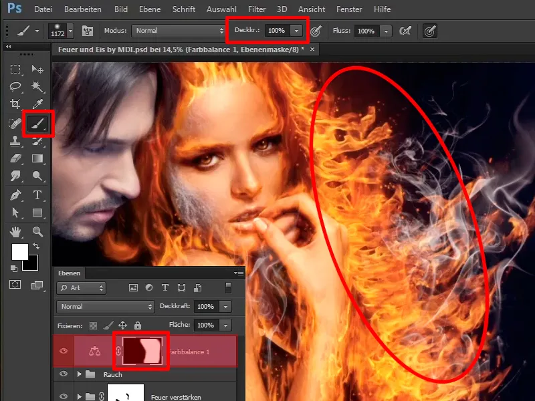
Task: Select the Eyedropper tool
Action: point(37,104)
